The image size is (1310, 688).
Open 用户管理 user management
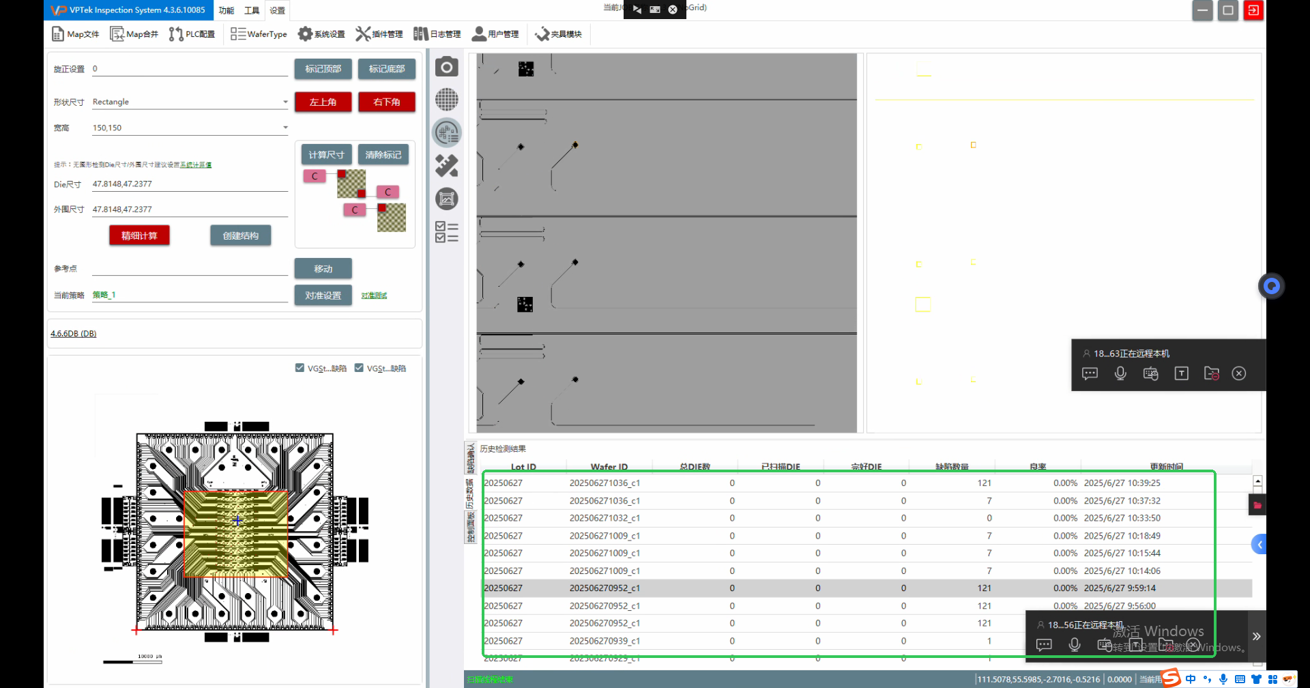(495, 33)
